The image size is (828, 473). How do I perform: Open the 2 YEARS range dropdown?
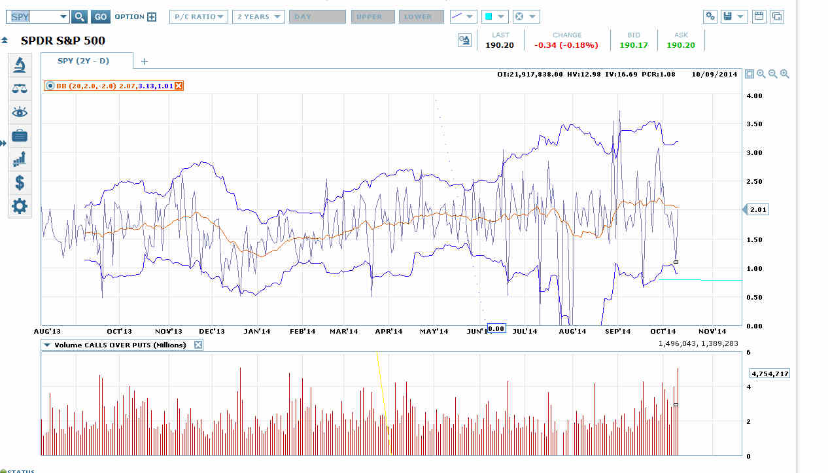pos(258,16)
